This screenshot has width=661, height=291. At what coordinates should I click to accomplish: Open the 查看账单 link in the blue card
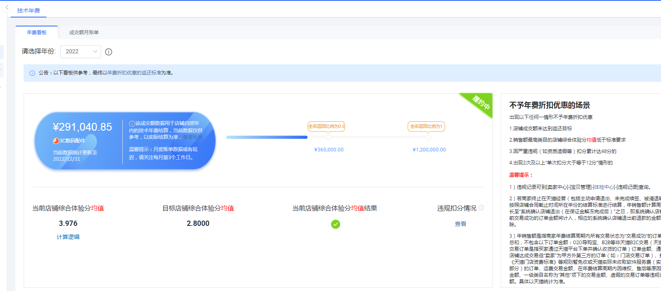(x=192, y=137)
